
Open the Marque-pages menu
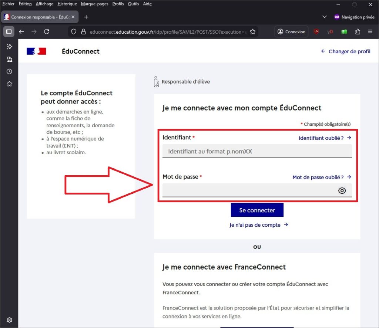pos(94,4)
